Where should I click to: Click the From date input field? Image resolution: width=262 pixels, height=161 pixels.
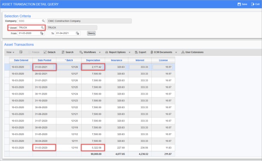29,33
